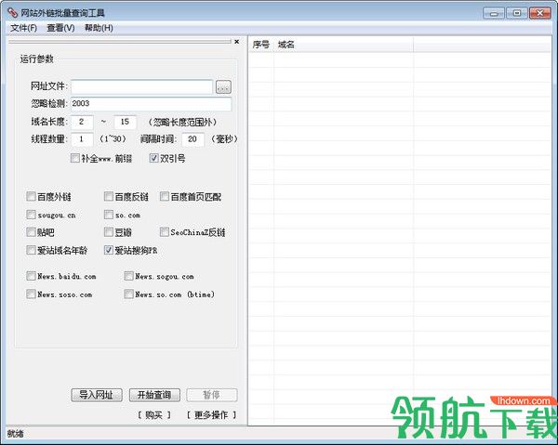Tick the 百度反链 checkbox
Screen dimensions: 558x445
109,196
